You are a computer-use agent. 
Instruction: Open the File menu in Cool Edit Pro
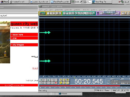click(x=41, y=10)
